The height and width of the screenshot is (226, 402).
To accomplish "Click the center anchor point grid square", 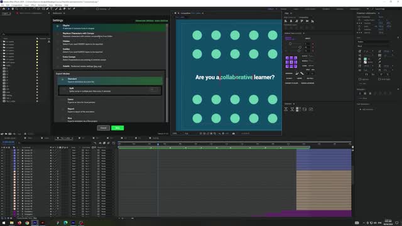I will (x=291, y=62).
